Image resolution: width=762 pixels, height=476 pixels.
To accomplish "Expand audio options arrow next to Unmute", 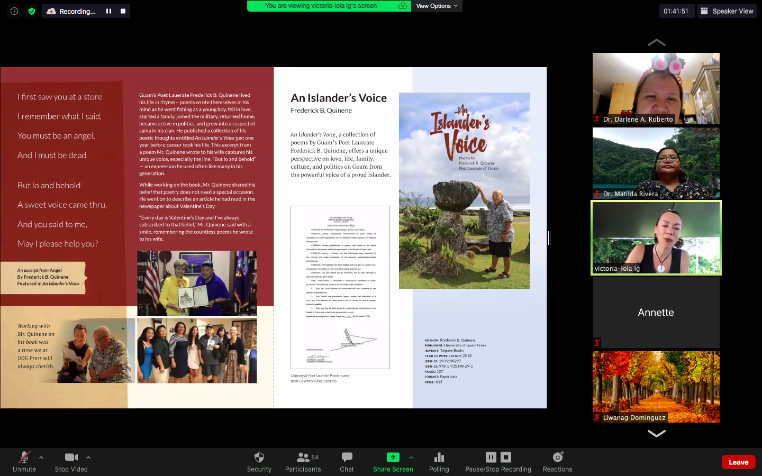I will 41,457.
